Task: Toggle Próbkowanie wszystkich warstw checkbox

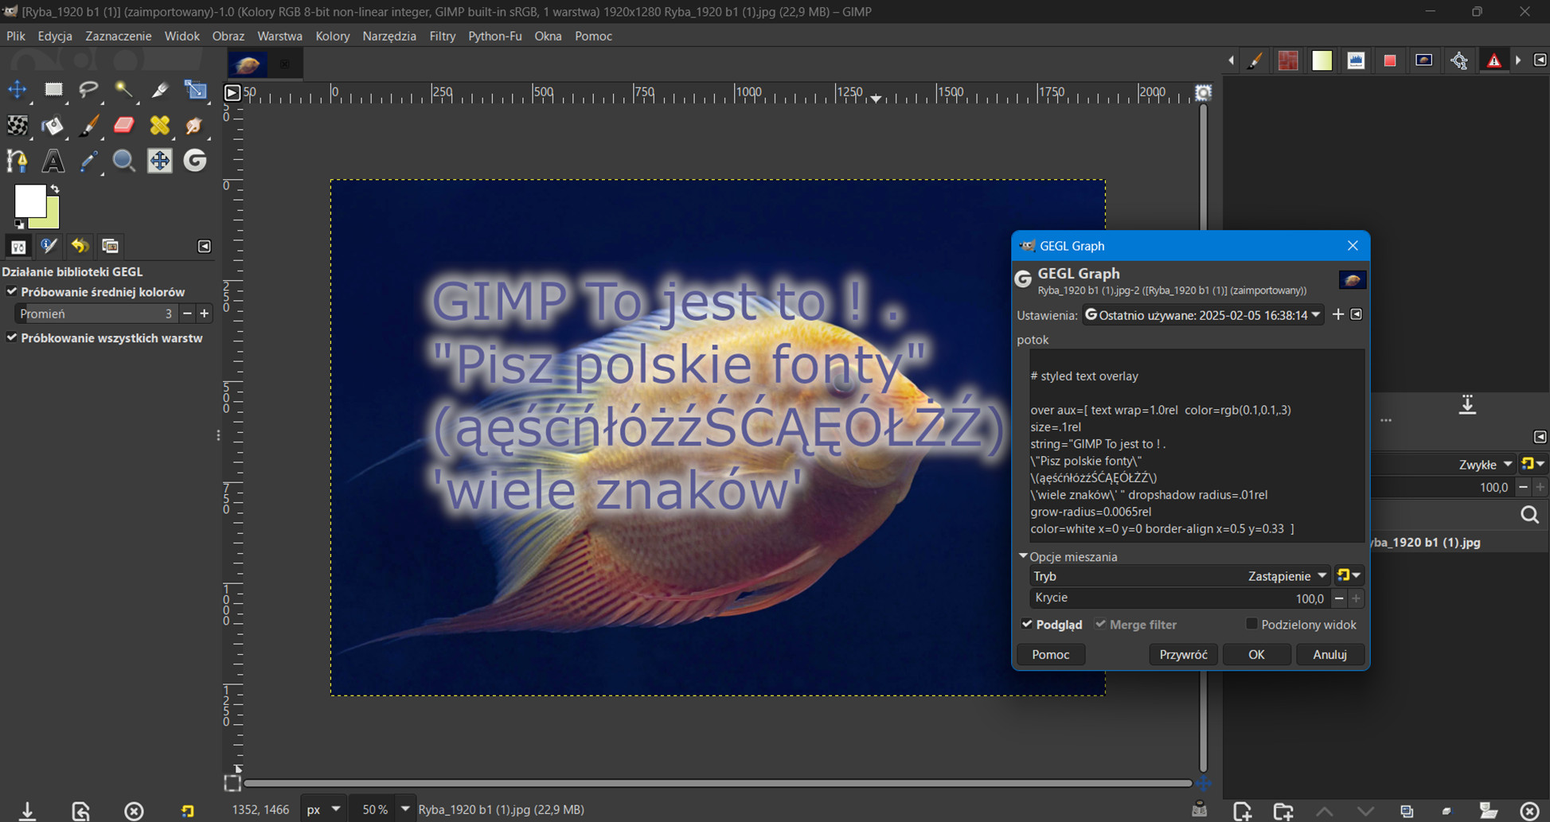Action: point(12,338)
